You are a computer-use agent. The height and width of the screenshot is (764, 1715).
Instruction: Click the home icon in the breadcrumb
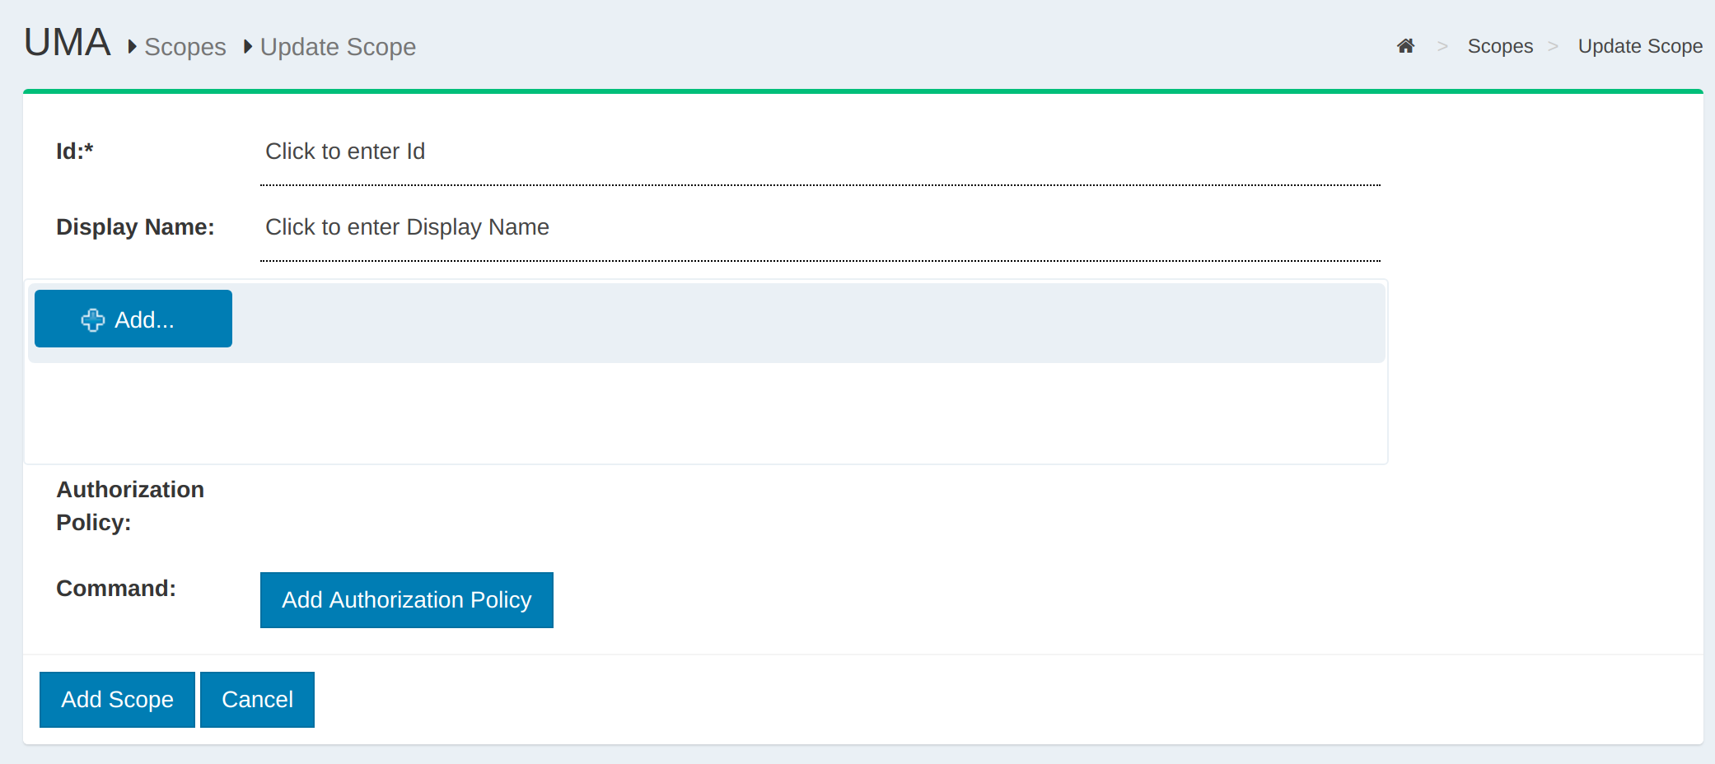[x=1405, y=46]
